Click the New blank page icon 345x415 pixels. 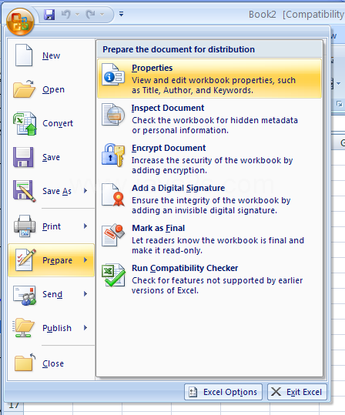(24, 55)
